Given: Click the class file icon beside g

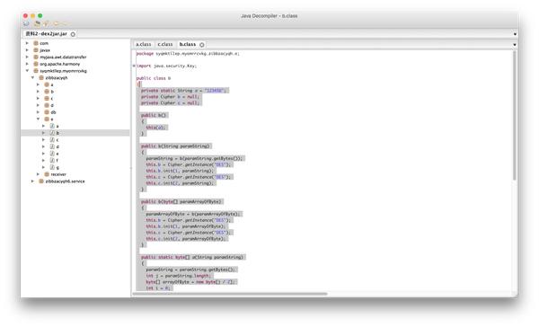Looking at the screenshot, I should point(52,167).
